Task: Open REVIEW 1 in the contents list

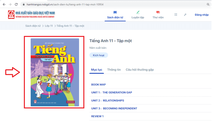Action: pyautogui.click(x=97, y=116)
